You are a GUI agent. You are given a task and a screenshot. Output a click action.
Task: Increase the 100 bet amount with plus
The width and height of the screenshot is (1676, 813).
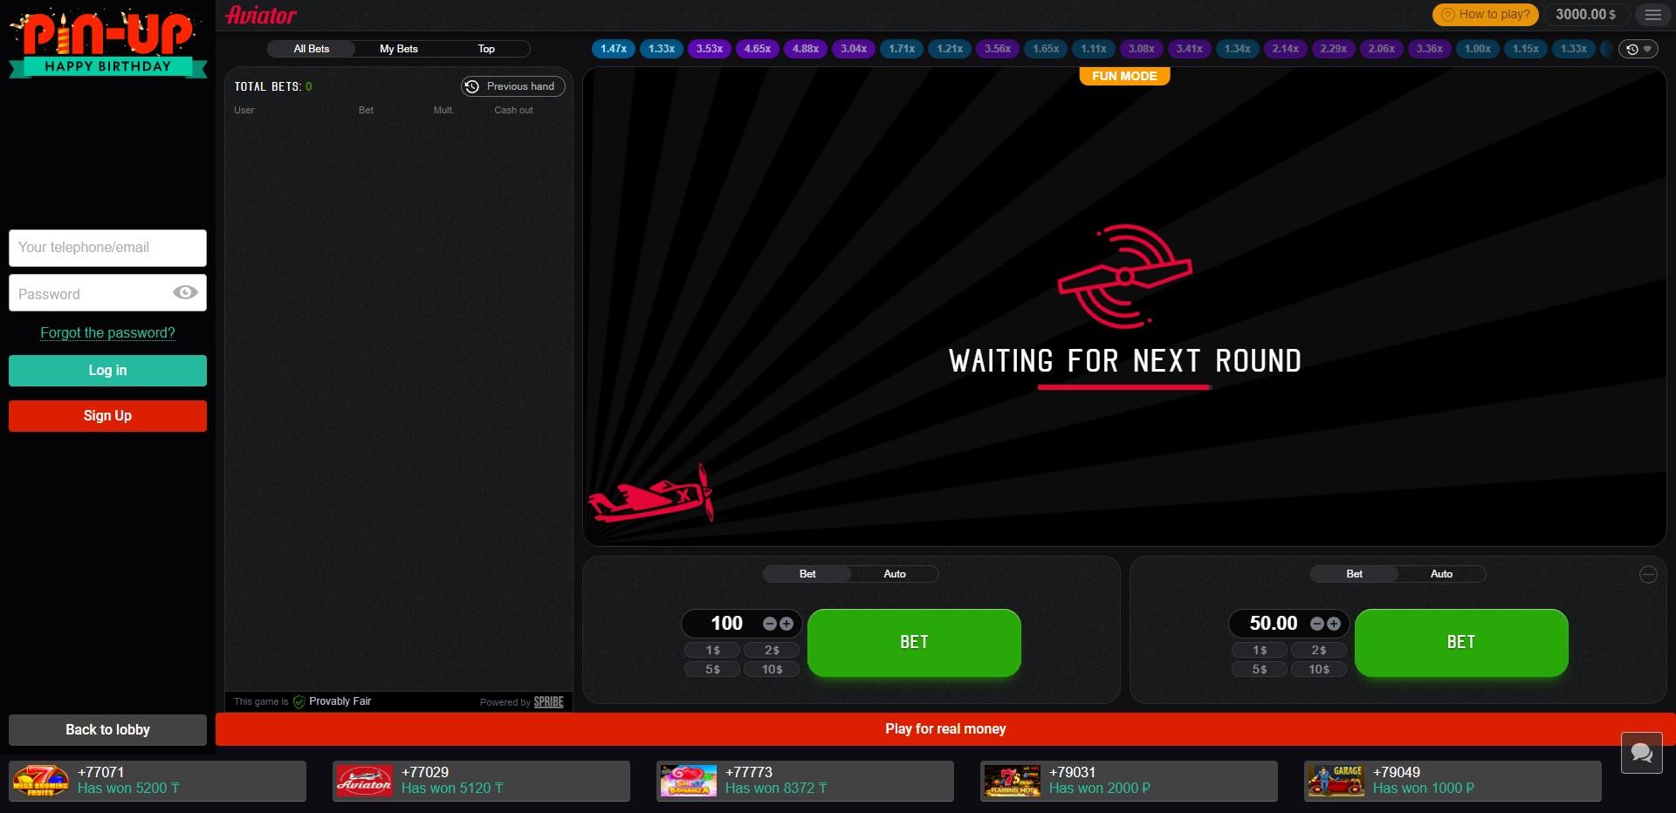(786, 624)
